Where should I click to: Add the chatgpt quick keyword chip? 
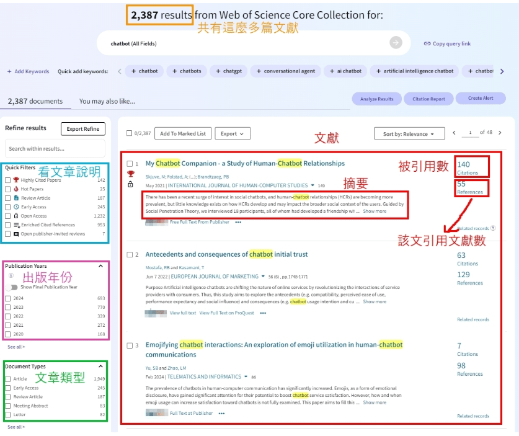click(x=229, y=71)
